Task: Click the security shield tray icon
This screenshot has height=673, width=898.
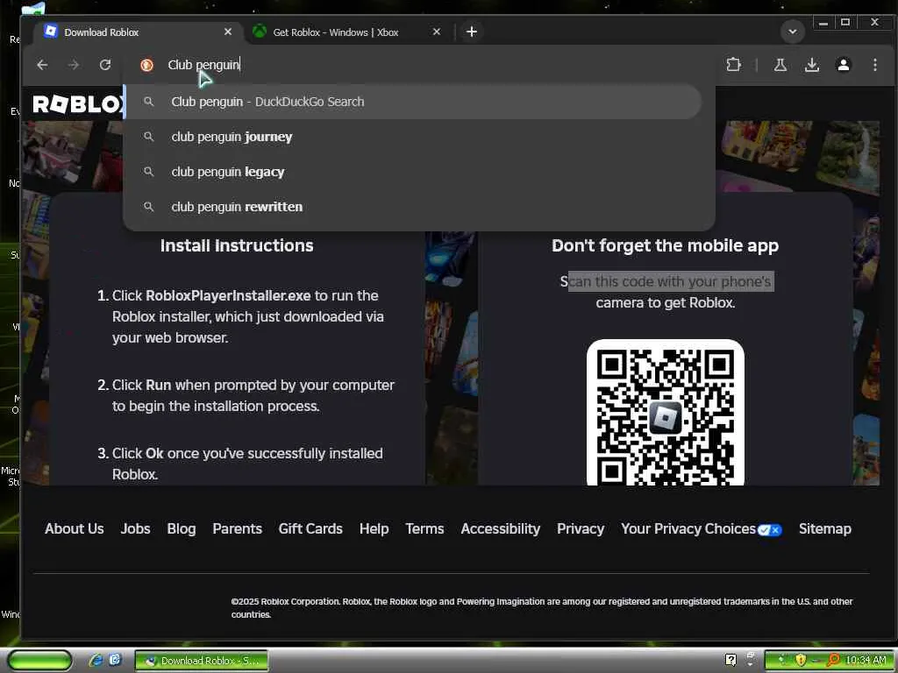Action: [x=800, y=661]
